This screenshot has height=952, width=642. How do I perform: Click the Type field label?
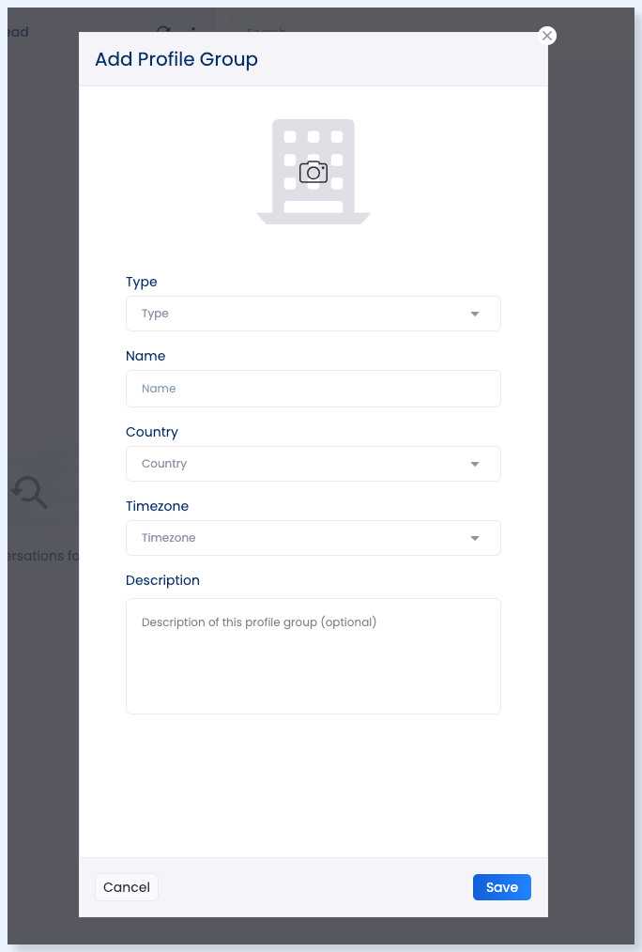[142, 282]
